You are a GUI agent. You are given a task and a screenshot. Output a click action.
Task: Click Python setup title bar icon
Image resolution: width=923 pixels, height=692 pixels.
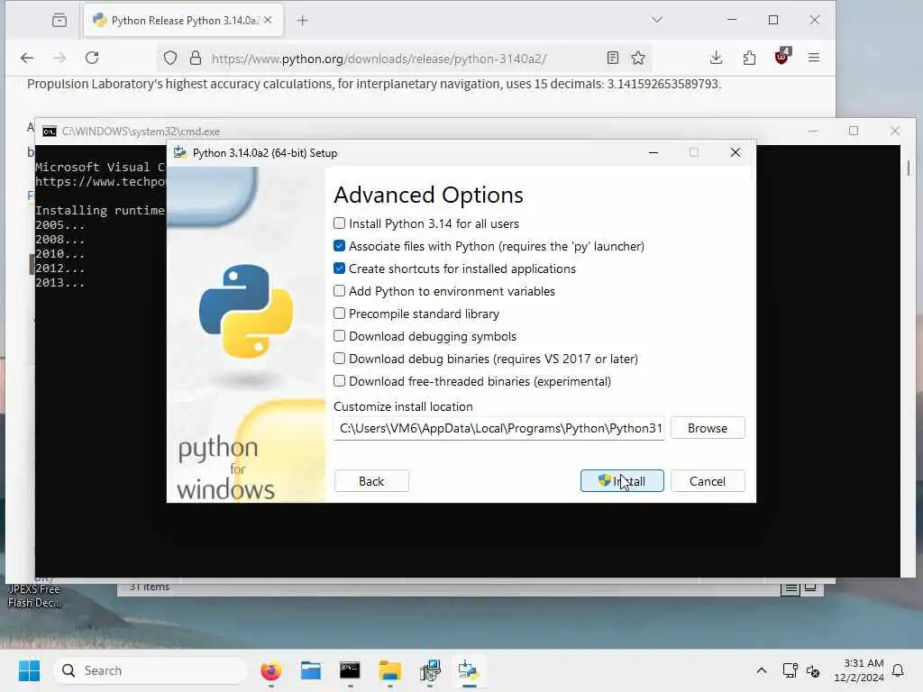click(x=180, y=153)
